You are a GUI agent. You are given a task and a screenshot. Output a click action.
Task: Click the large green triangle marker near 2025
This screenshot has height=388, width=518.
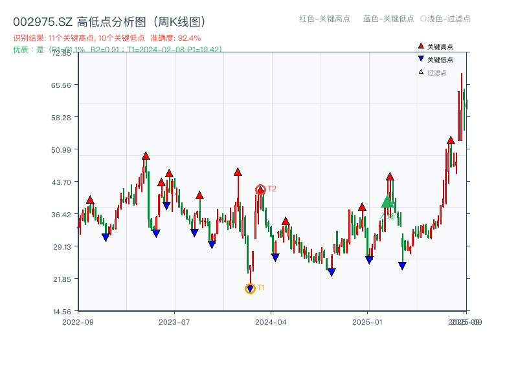[386, 202]
